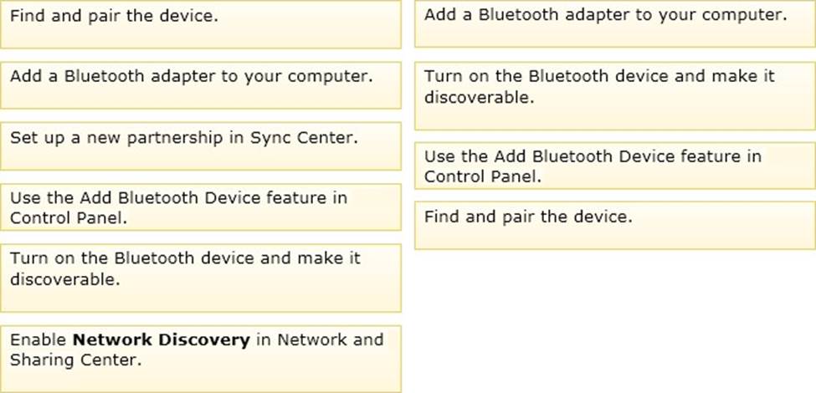Viewport: 816px width, 393px height.
Task: Pick left 'Turn on the Bluetooth device' box
Action: (200, 278)
